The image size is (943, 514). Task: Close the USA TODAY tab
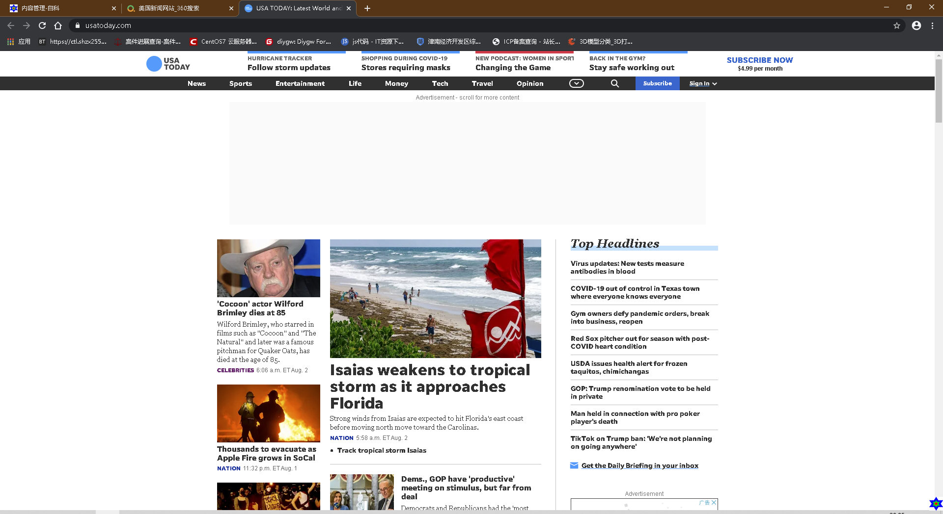tap(349, 8)
